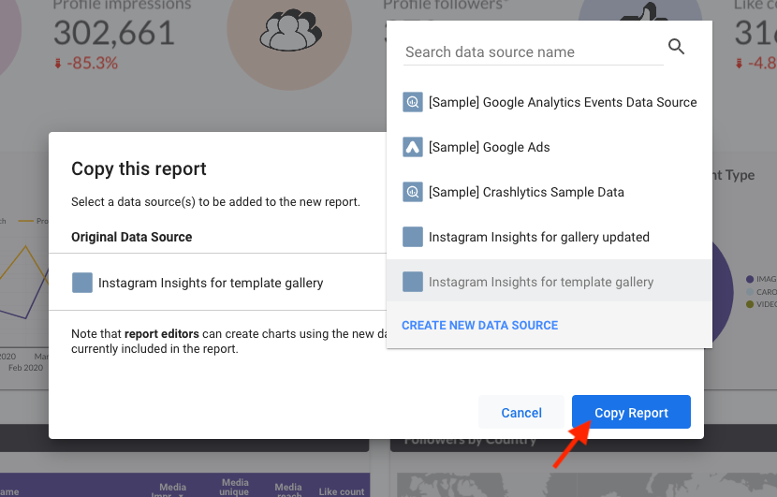The width and height of the screenshot is (777, 497).
Task: Click the Original Data Source square icon
Action: (82, 283)
